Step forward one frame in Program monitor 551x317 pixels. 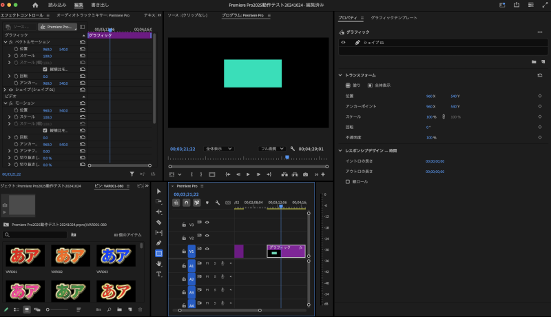click(258, 174)
